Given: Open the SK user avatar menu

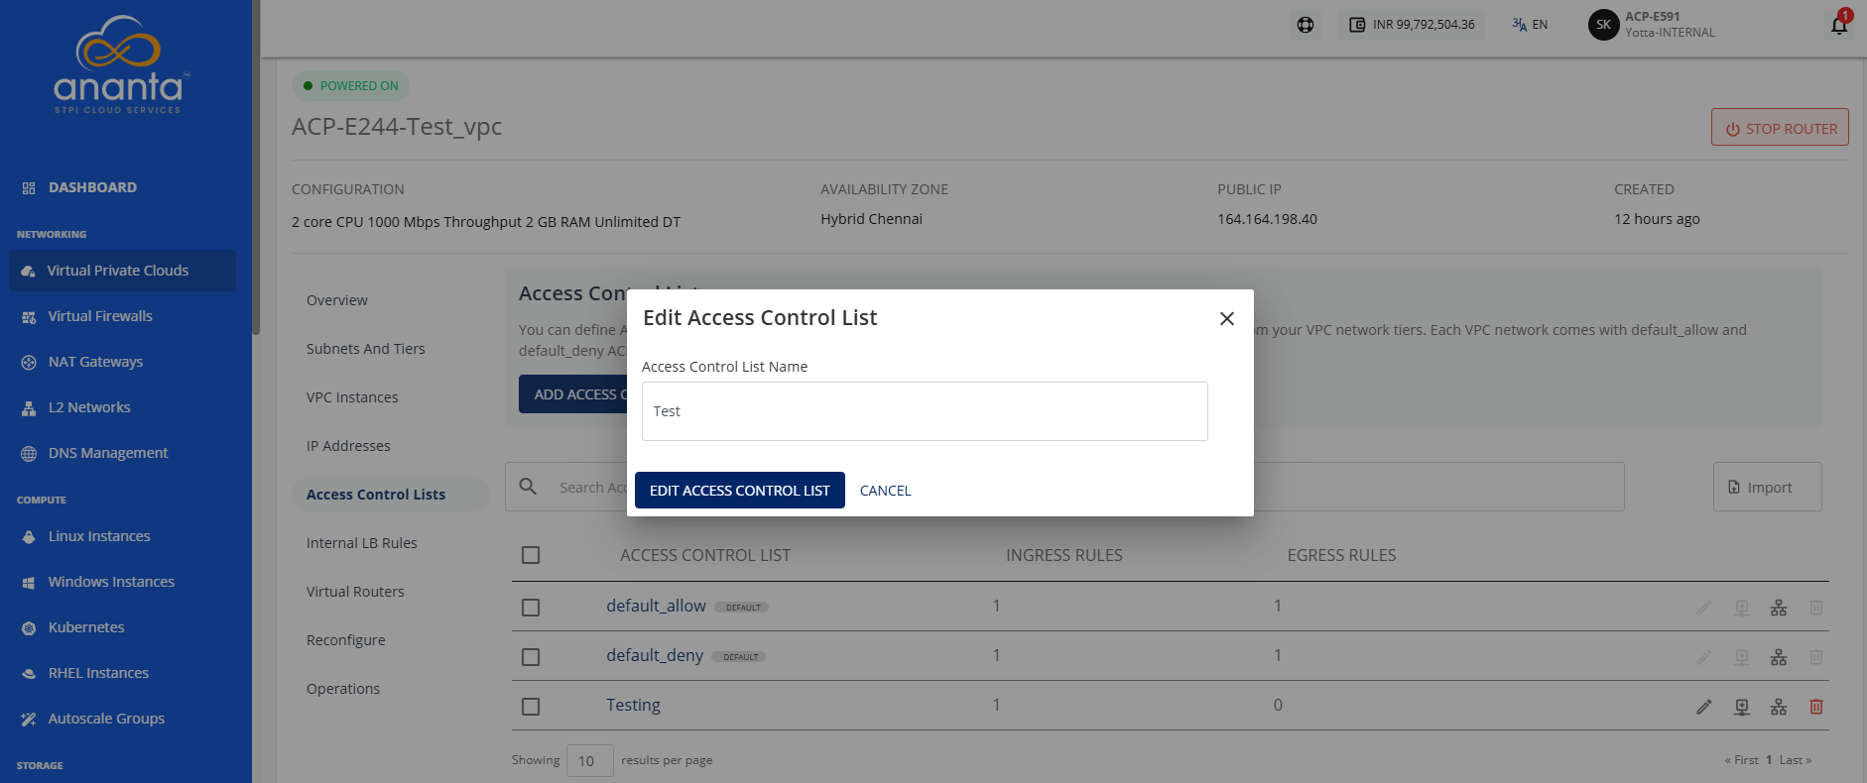Looking at the screenshot, I should pyautogui.click(x=1603, y=25).
